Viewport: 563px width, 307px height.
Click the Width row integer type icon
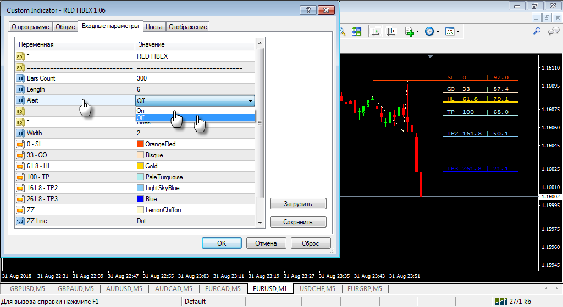20,133
